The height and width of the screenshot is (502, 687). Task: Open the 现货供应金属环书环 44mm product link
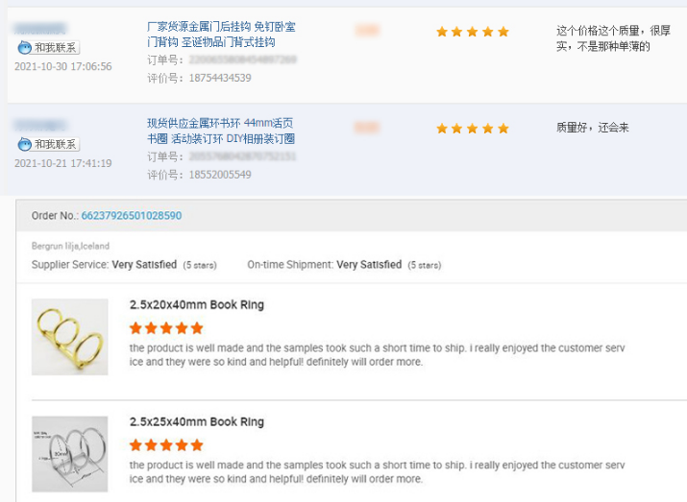221,131
